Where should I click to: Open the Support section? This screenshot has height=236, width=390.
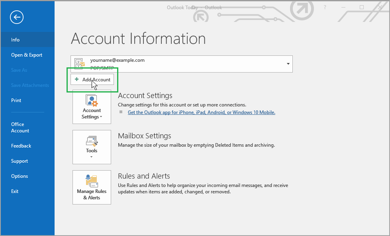27,161
